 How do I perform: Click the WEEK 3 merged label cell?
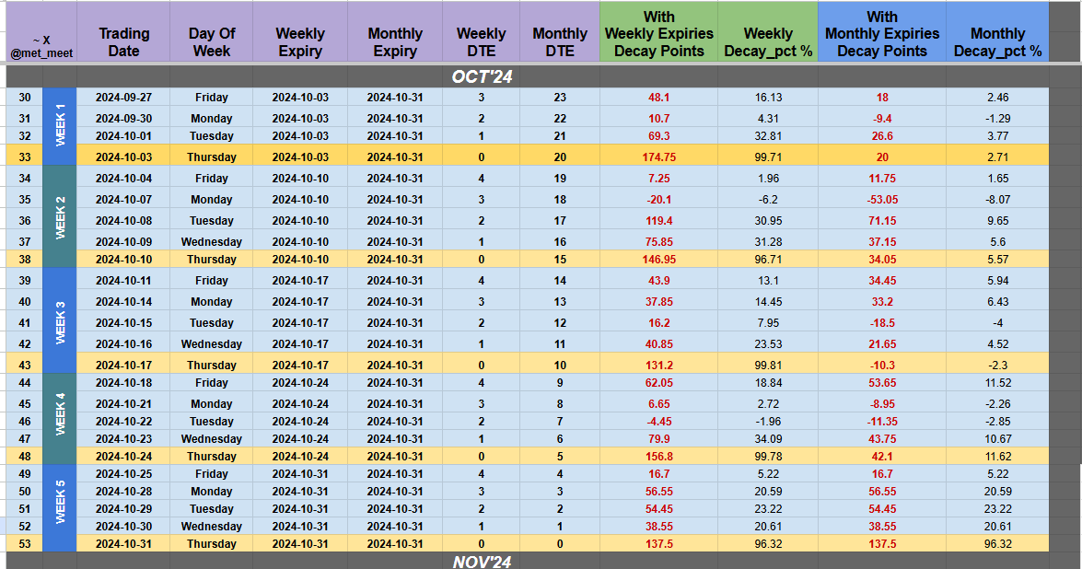(60, 321)
